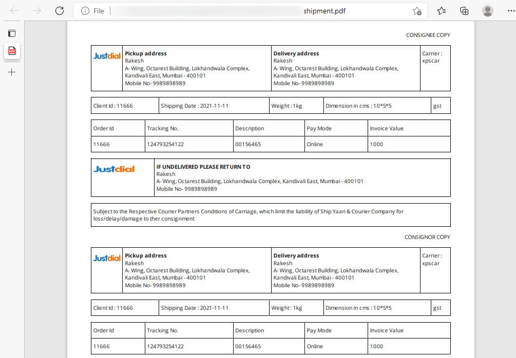Click Description header in consignee copy
Screen dimensions: 516x358
[x=250, y=128]
